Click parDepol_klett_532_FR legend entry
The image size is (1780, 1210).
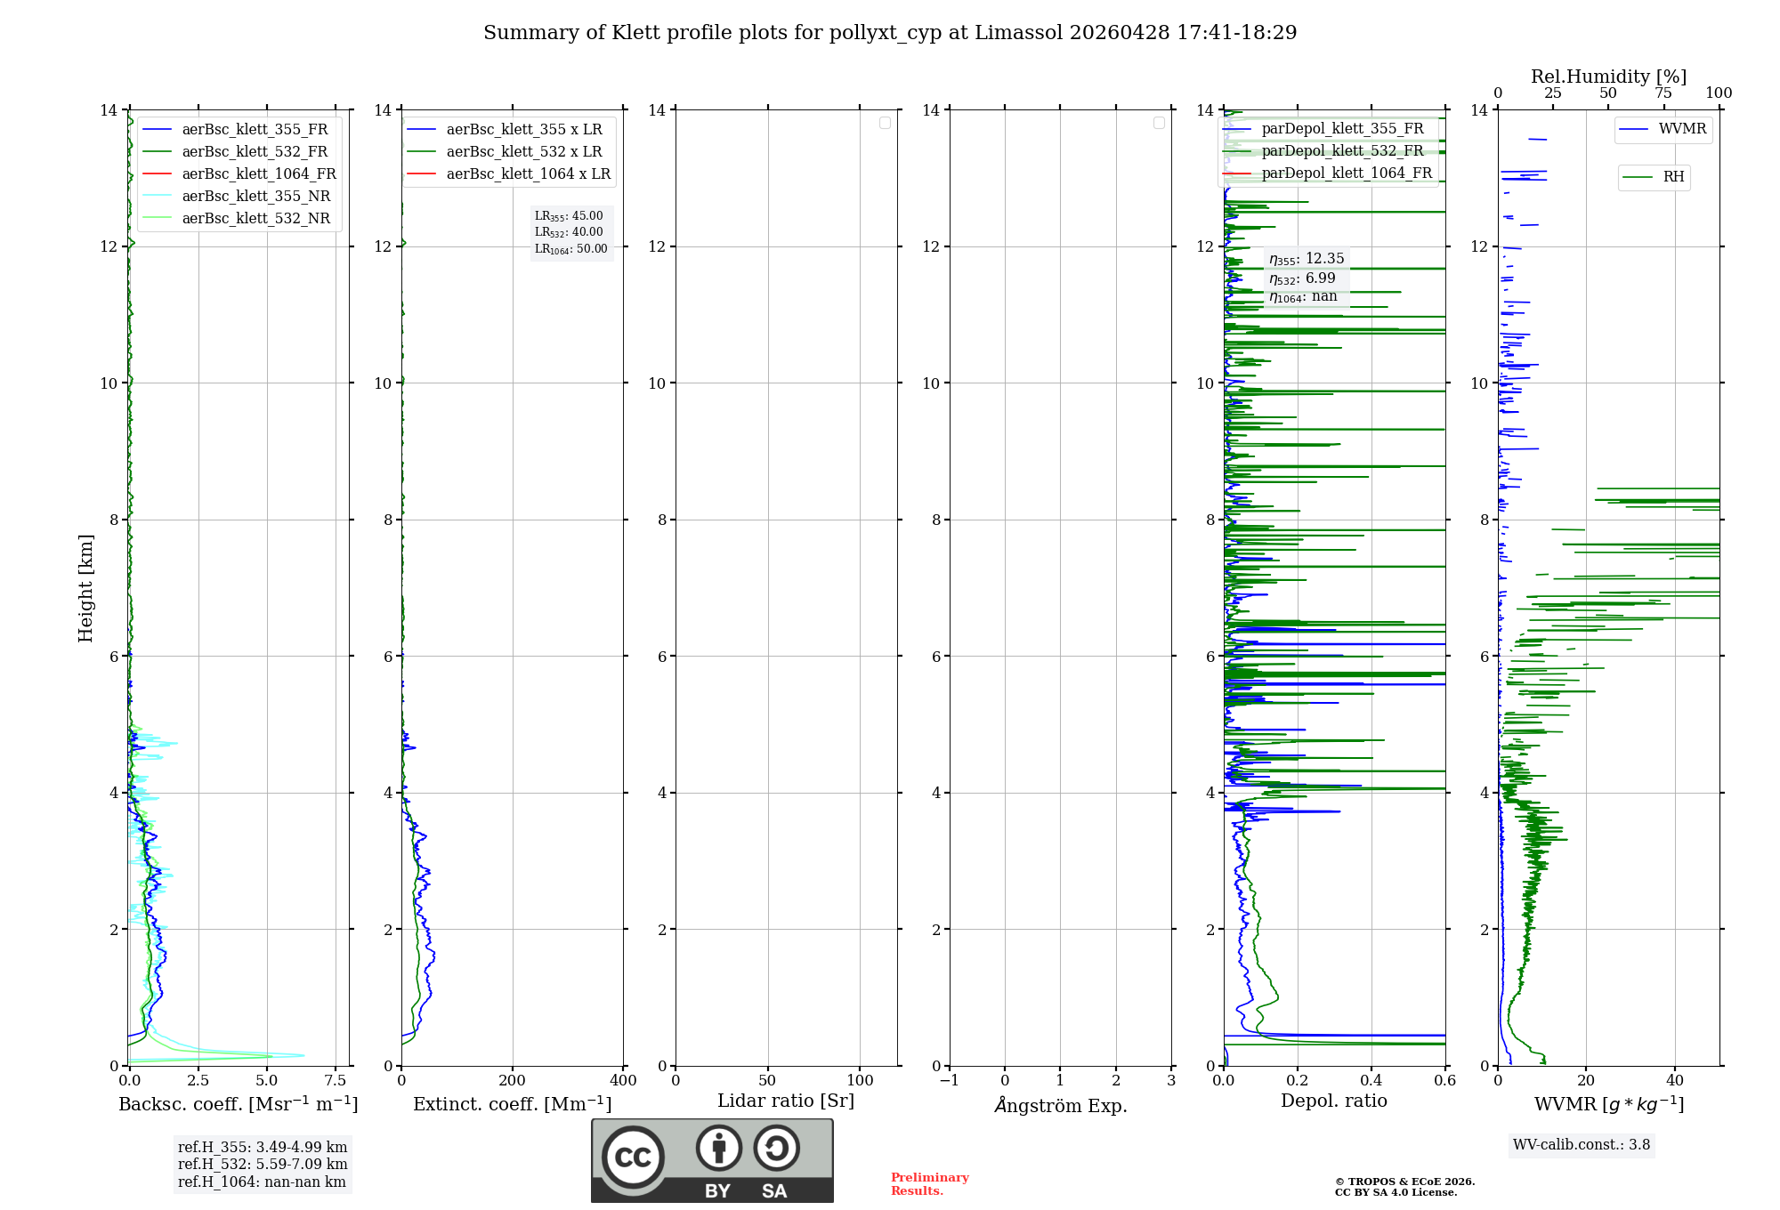pos(1342,151)
